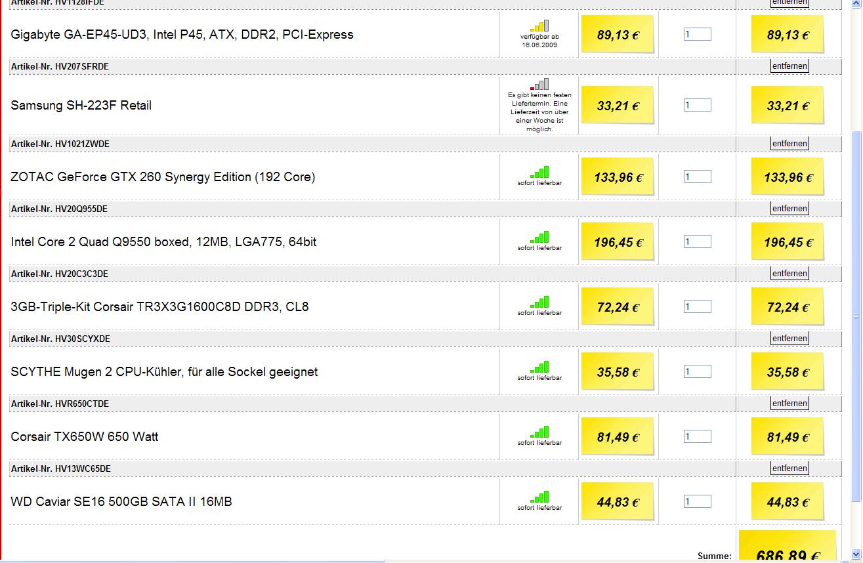The image size is (863, 563).
Task: Click green availability bars for SCYTHE Mugen 2
Action: (539, 367)
